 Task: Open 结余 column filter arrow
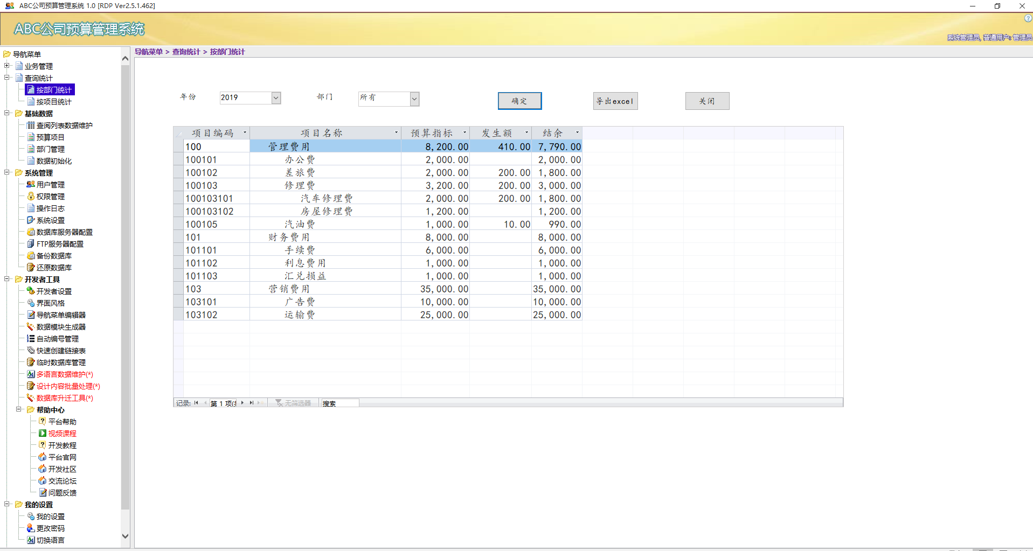coord(577,132)
